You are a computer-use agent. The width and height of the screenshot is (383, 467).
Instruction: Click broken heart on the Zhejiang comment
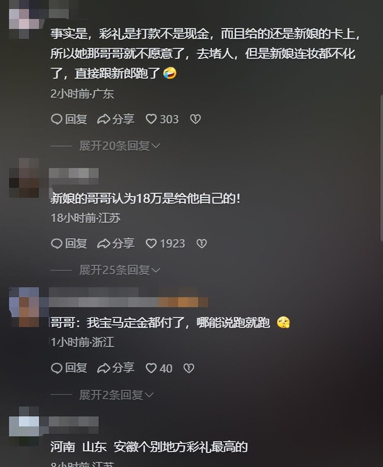point(189,368)
